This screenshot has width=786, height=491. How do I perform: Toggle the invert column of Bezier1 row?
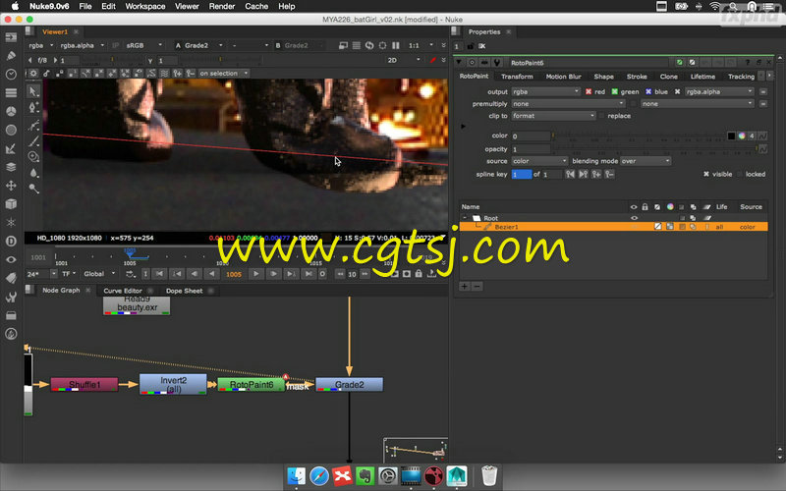657,227
